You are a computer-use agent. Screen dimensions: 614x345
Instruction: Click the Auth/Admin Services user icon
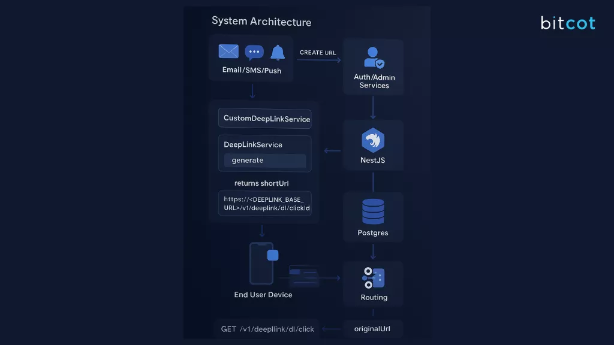coord(373,57)
